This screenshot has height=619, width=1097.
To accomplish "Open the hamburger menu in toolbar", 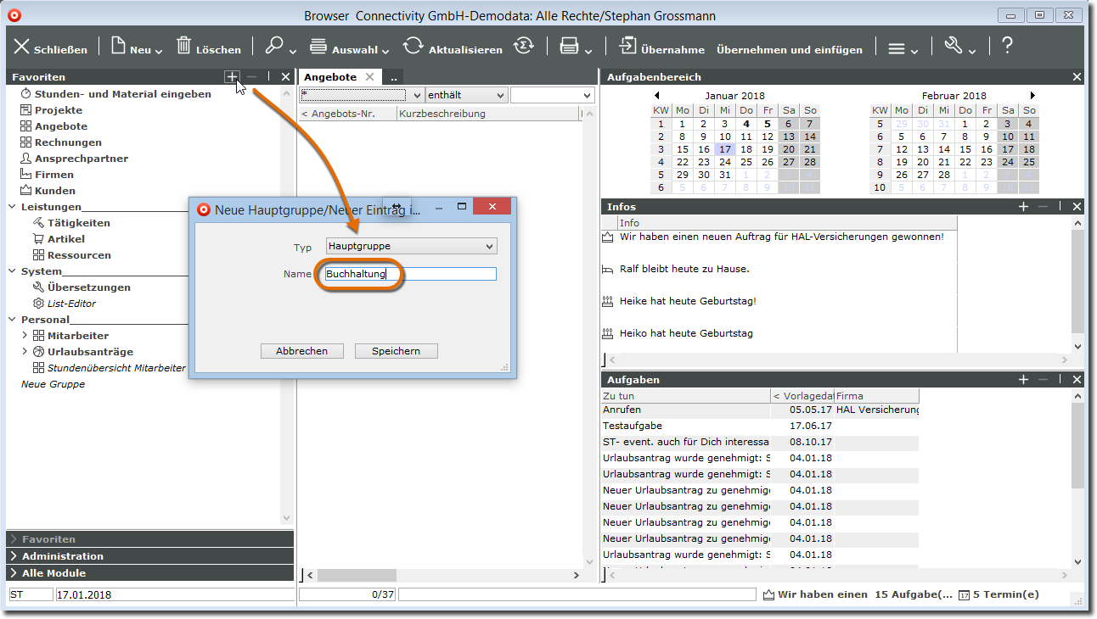I will pos(897,48).
